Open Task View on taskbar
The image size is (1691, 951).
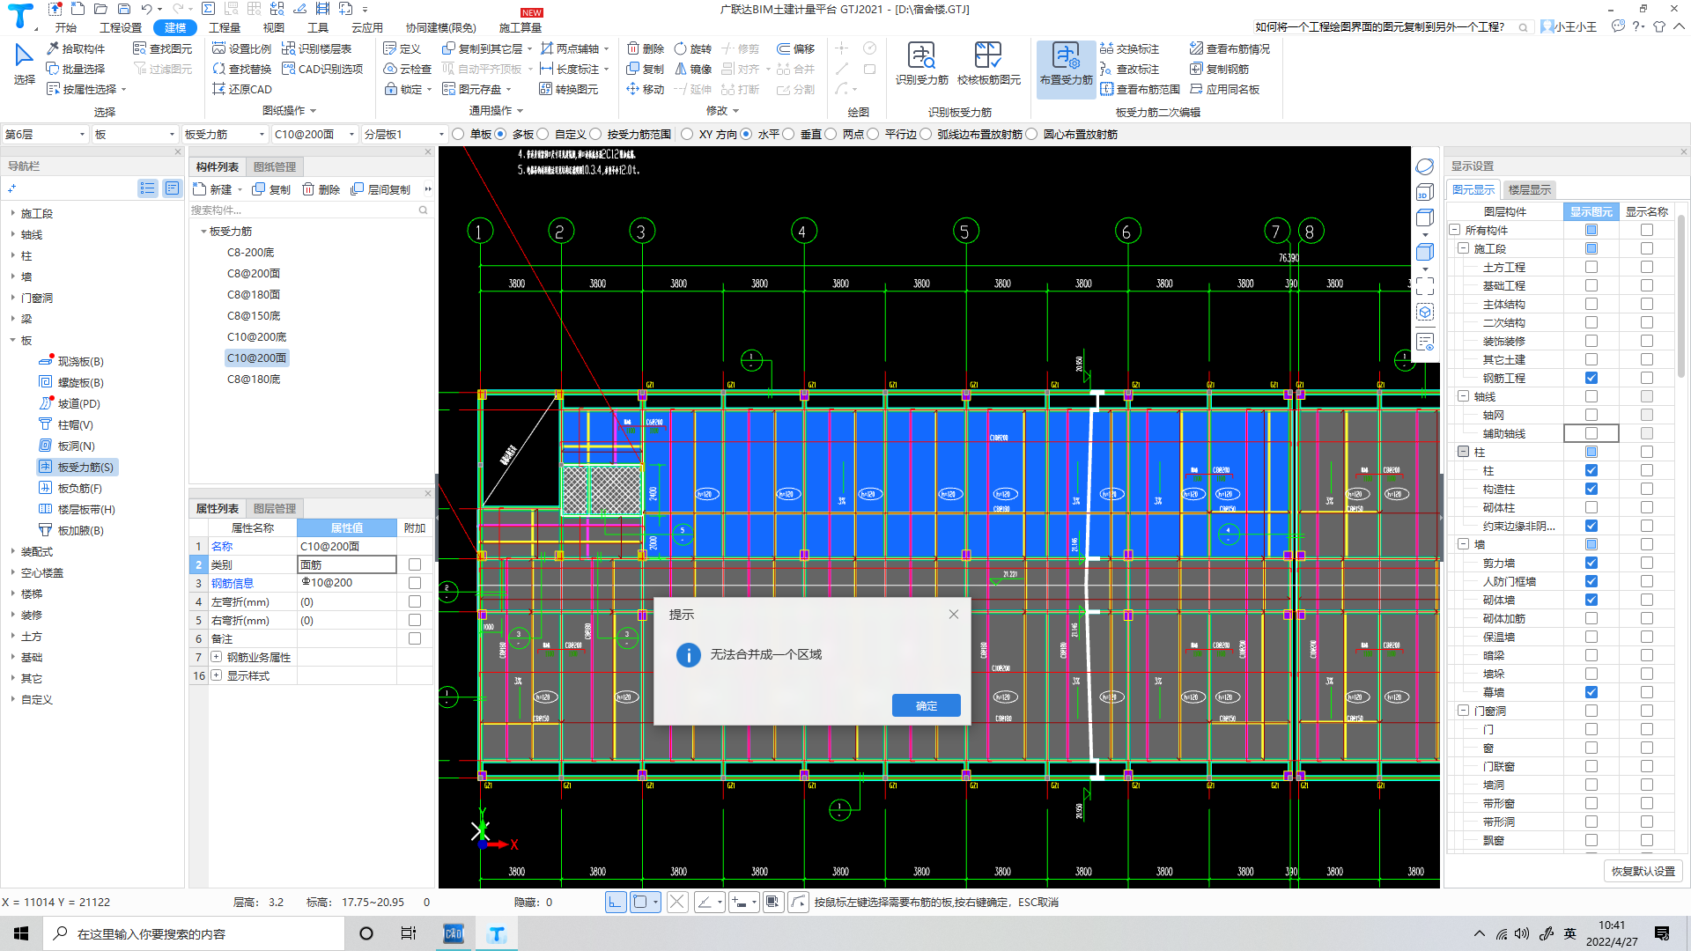(x=409, y=933)
